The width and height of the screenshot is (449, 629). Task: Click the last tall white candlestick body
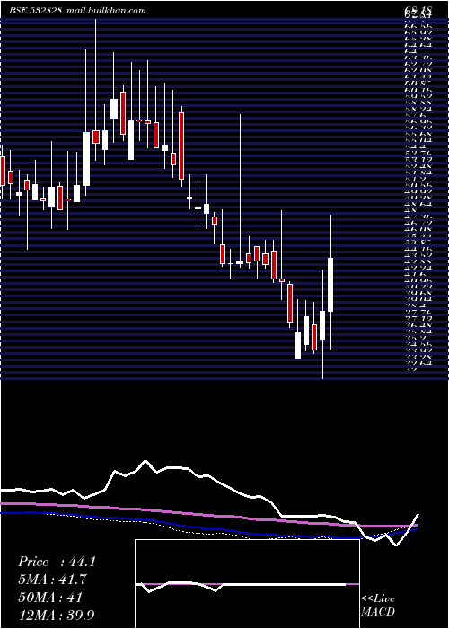(x=330, y=285)
